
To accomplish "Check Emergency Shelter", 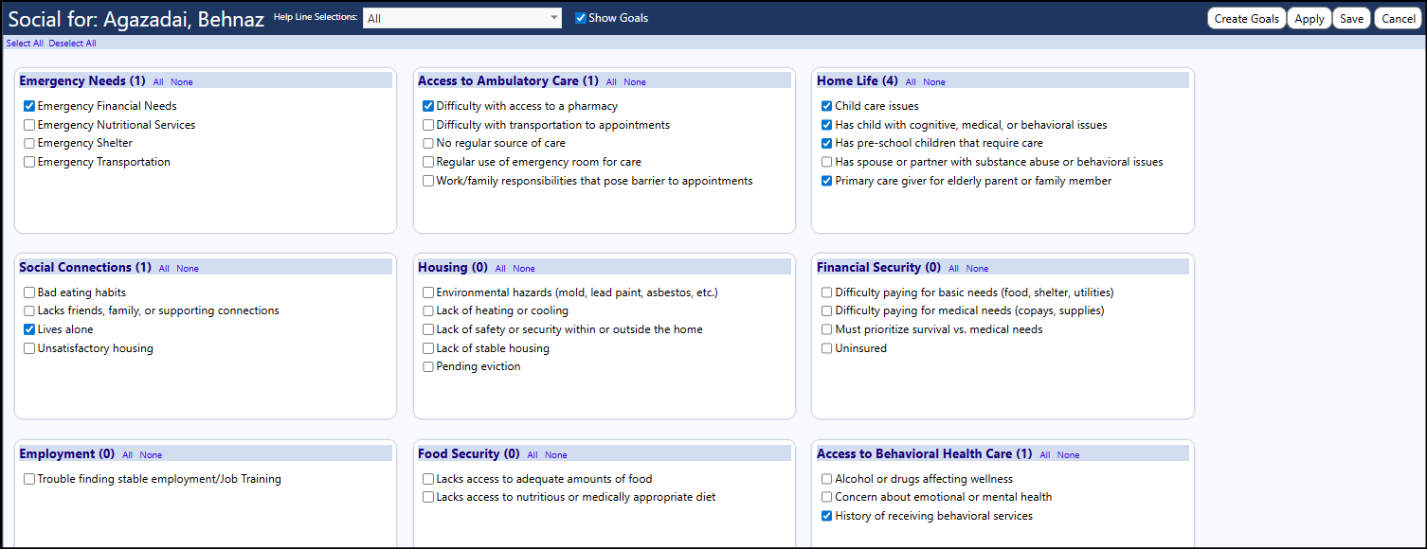I will (x=29, y=143).
